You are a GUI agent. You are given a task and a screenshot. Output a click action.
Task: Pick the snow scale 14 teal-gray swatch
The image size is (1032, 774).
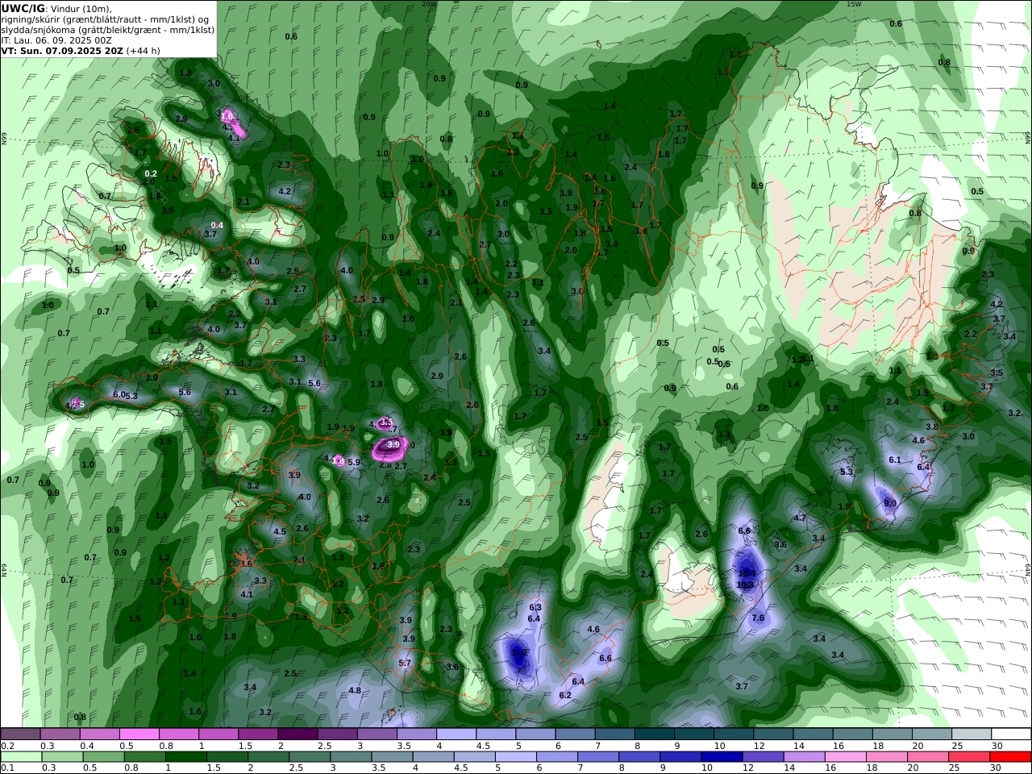click(x=813, y=734)
